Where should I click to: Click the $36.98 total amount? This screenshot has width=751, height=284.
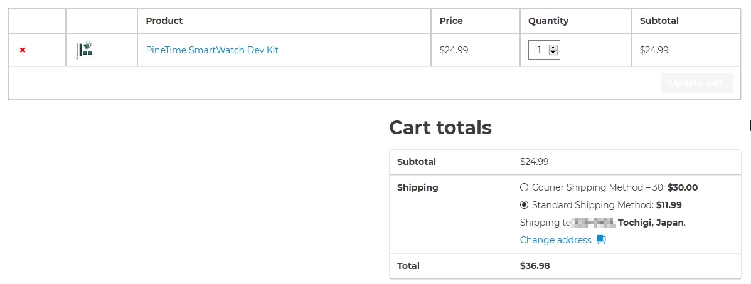[535, 266]
